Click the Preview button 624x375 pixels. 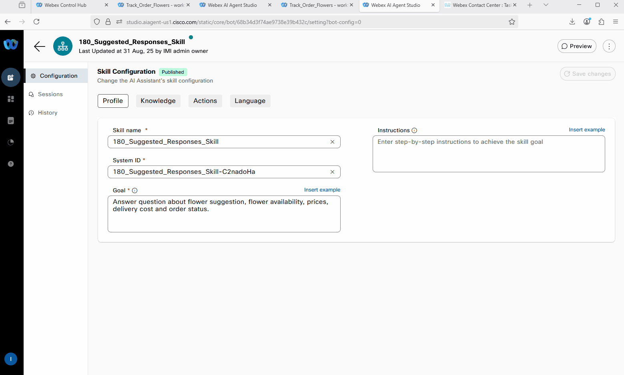click(577, 46)
